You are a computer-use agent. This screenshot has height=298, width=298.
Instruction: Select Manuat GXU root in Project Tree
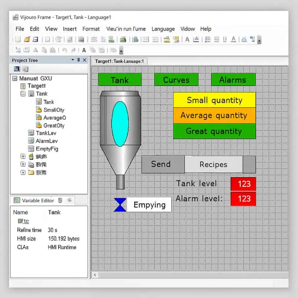point(35,78)
